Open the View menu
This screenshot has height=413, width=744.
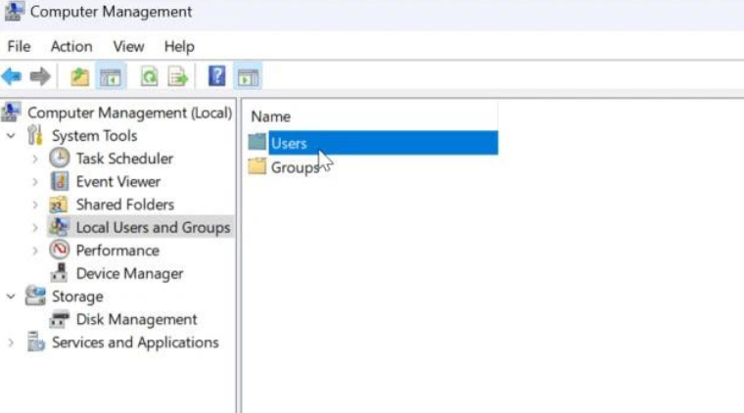pos(128,46)
